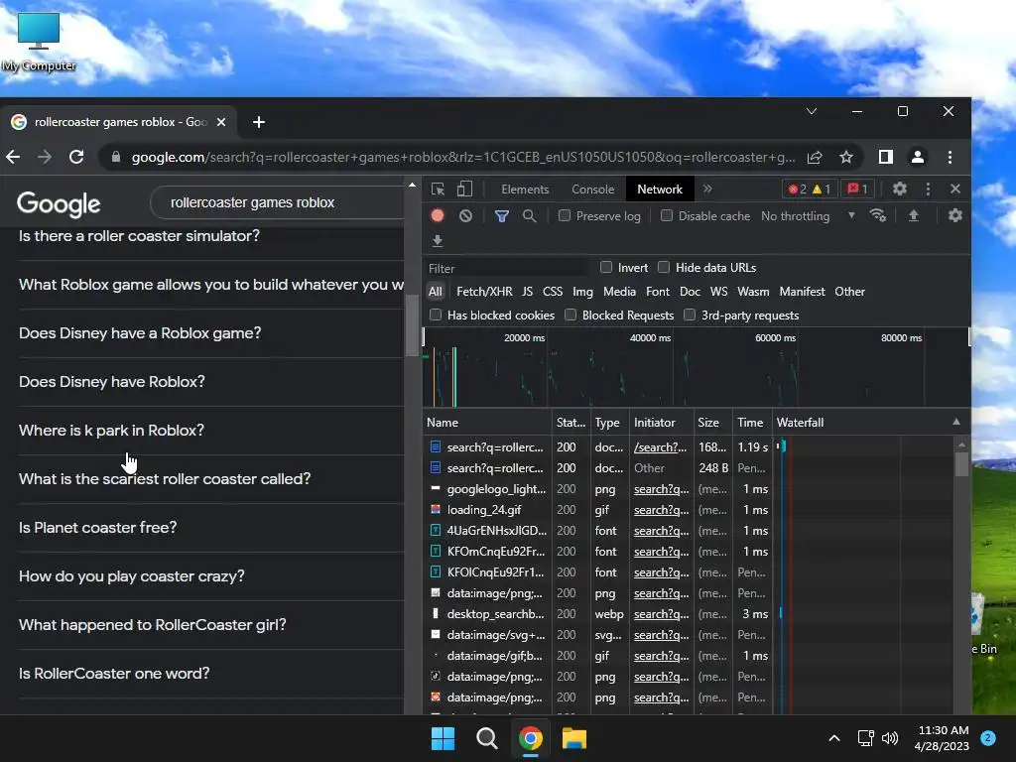
Task: Toggle the network filter funnel icon
Action: click(x=501, y=215)
